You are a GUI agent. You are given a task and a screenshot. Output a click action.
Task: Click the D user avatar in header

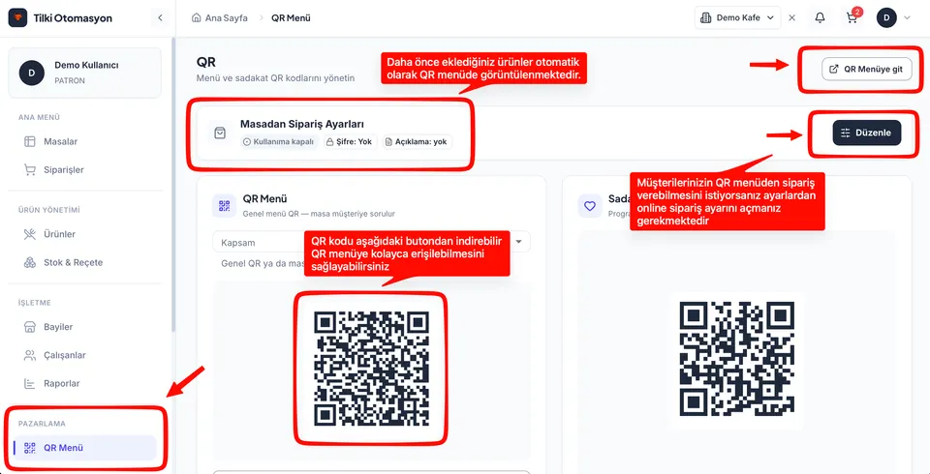[x=886, y=17]
